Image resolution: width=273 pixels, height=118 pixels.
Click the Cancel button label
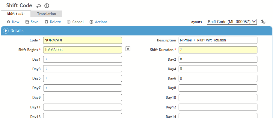click(78, 22)
